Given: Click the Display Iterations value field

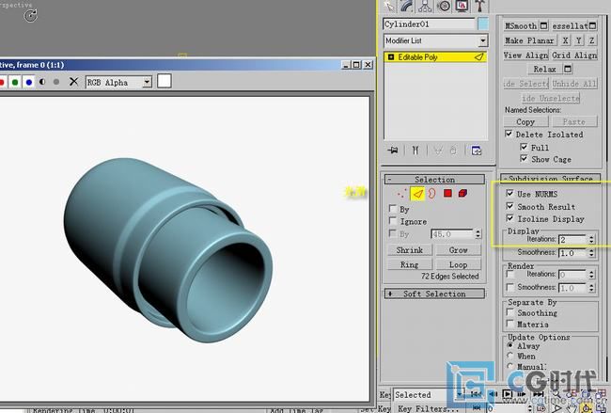Looking at the screenshot, I should click(x=572, y=239).
